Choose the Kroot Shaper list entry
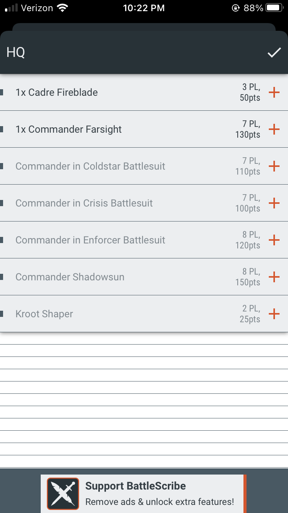The width and height of the screenshot is (288, 513). tap(44, 314)
